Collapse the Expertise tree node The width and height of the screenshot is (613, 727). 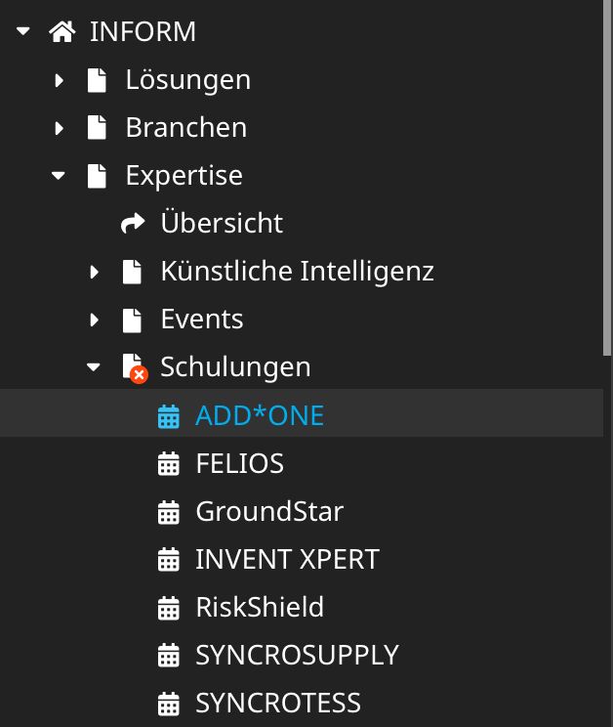click(59, 176)
